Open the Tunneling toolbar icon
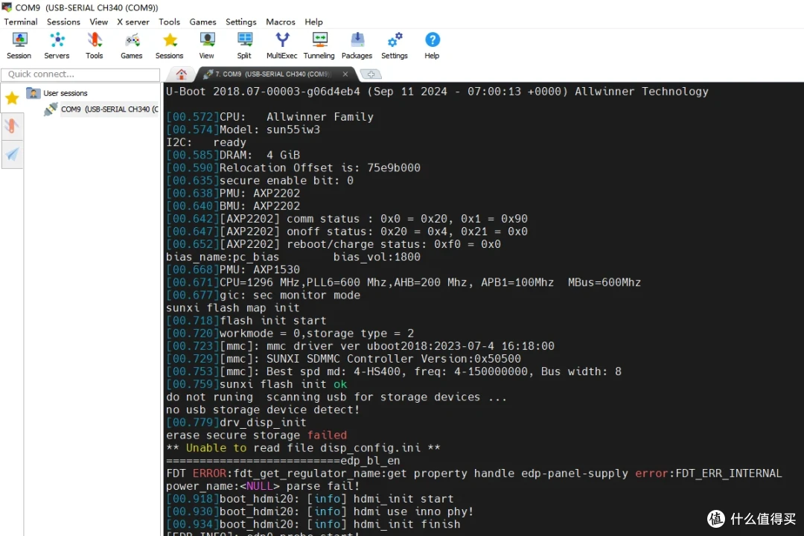This screenshot has width=804, height=536. coord(319,45)
